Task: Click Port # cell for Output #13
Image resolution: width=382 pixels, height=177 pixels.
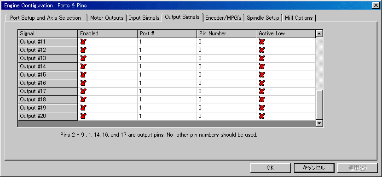Action: coord(167,58)
